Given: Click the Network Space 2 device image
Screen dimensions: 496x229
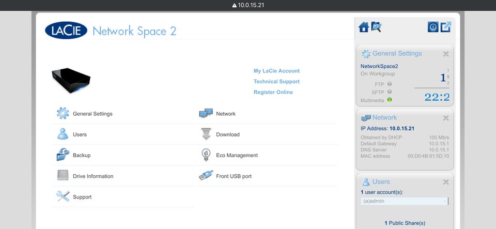Looking at the screenshot, I should tap(71, 80).
